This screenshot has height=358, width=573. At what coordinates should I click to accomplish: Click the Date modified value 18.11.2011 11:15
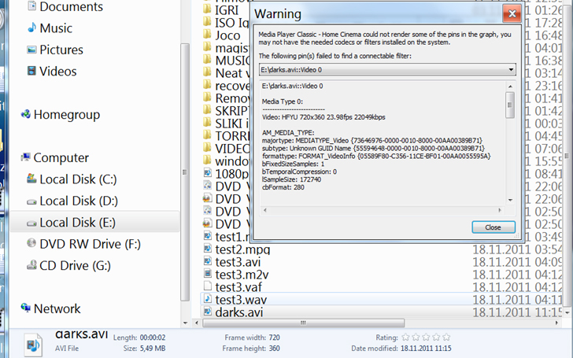(x=426, y=348)
